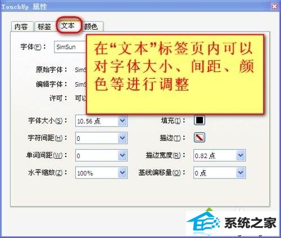Expand the 单词间距 dropdown arrow
281x238 pixels.
click(123, 155)
